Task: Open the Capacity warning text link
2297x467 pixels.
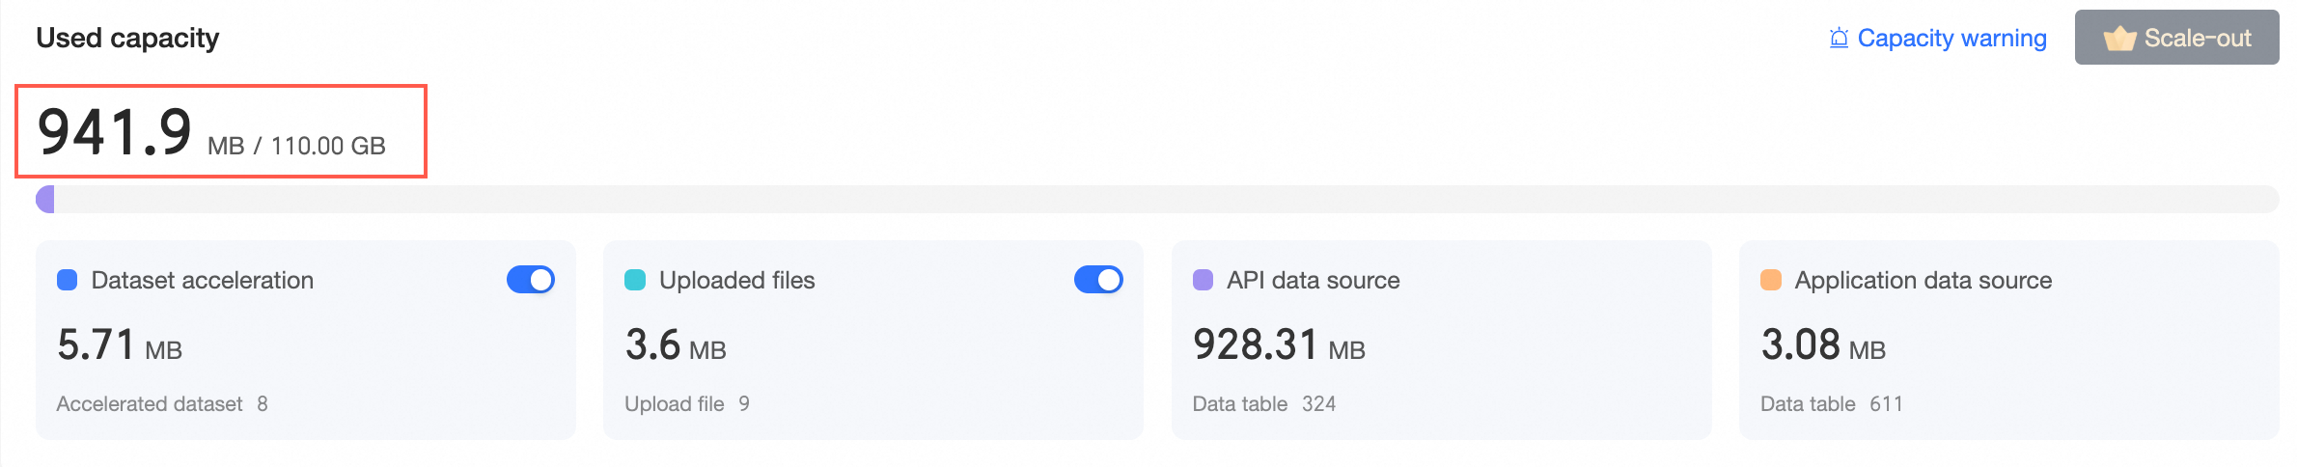Action: pyautogui.click(x=1951, y=39)
